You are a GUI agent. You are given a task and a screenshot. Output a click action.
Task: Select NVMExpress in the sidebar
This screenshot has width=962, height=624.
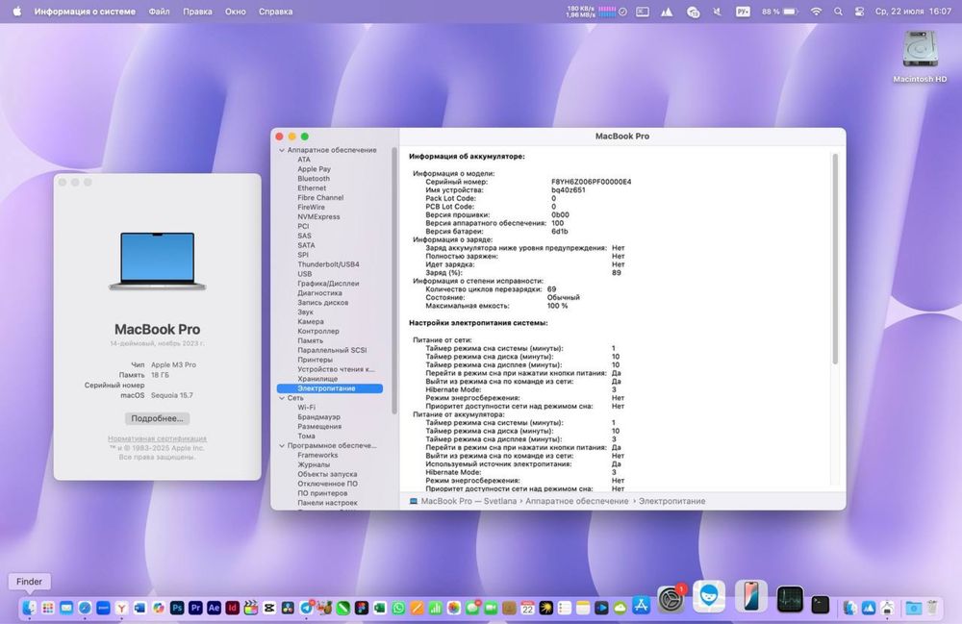click(318, 216)
